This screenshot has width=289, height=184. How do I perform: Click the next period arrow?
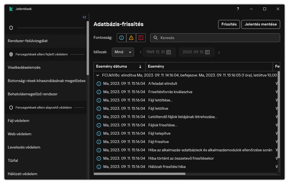coord(219,52)
